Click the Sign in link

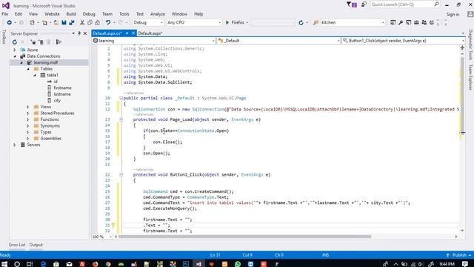[x=453, y=14]
